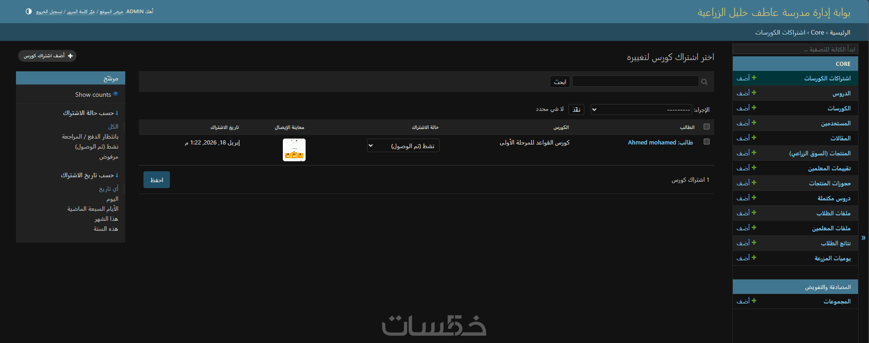Click the عرض الموقع view site link
The image size is (869, 343).
pos(112,11)
